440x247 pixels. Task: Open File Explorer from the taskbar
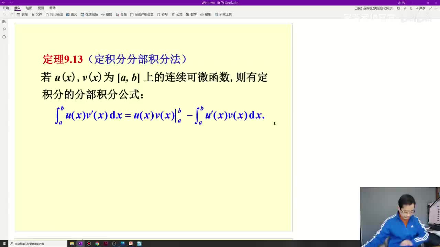pos(72,244)
